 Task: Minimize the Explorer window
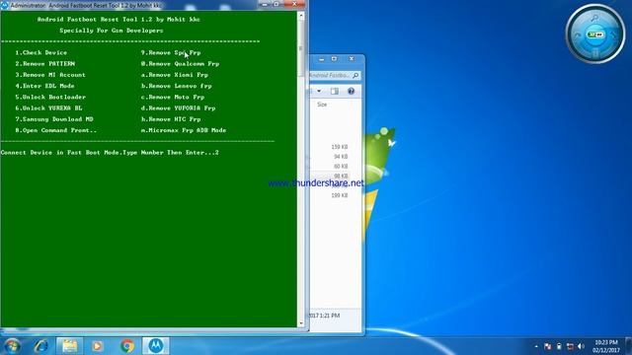(321, 59)
